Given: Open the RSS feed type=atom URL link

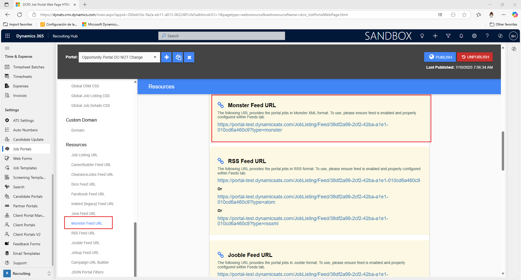Looking at the screenshot, I should tap(303, 199).
